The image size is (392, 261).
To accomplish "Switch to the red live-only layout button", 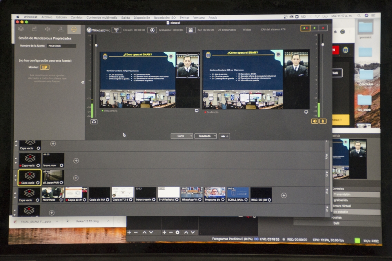I will 323,28.
